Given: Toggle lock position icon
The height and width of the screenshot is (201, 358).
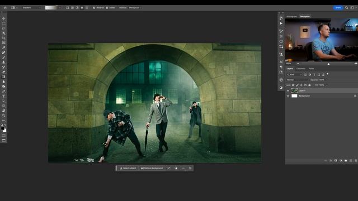Looking at the screenshot, I should (x=302, y=85).
